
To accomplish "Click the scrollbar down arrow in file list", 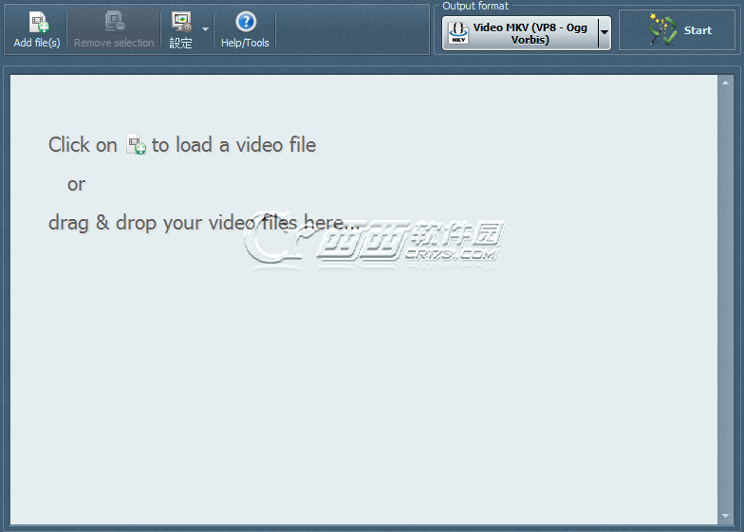I will [x=723, y=518].
